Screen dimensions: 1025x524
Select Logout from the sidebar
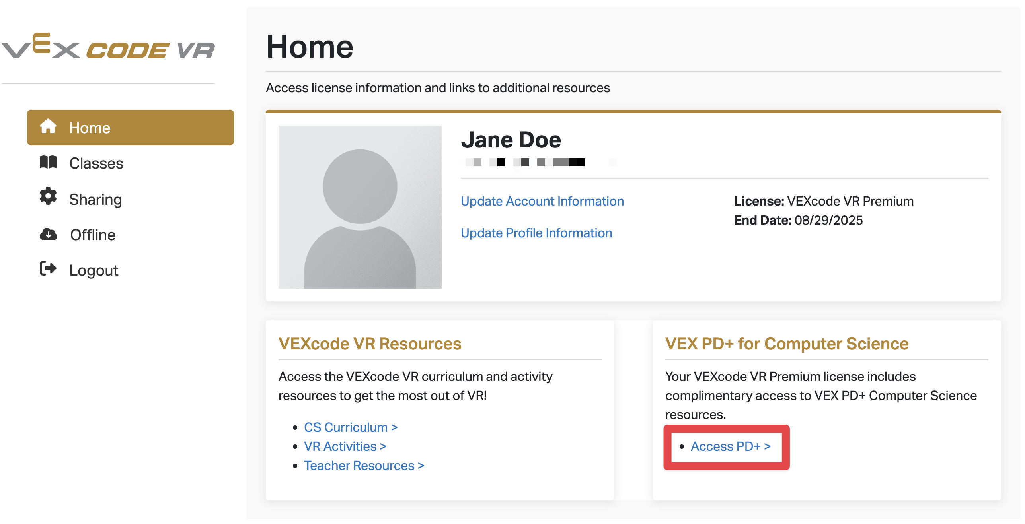tap(94, 270)
